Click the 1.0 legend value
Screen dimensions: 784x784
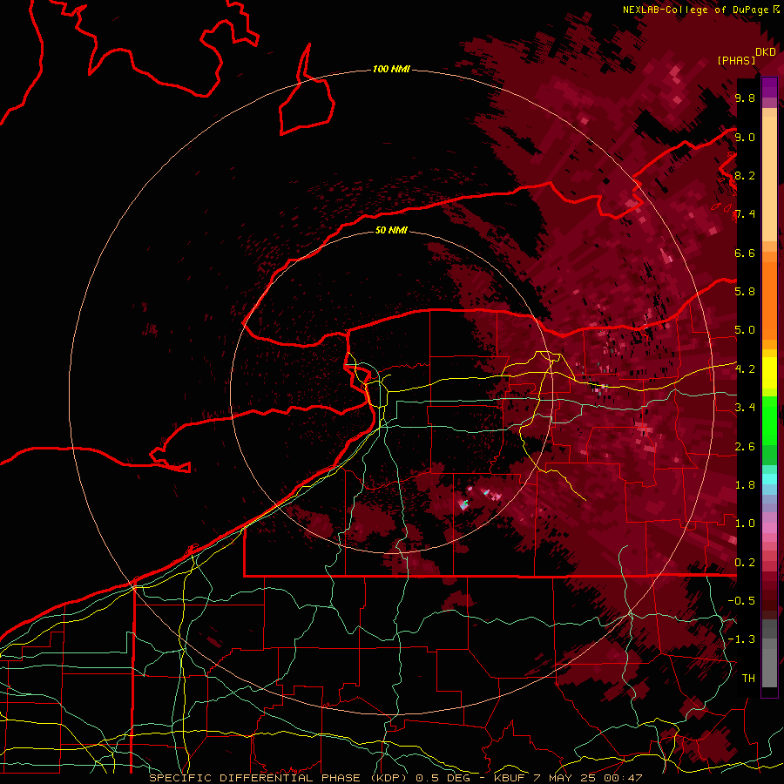[x=745, y=524]
